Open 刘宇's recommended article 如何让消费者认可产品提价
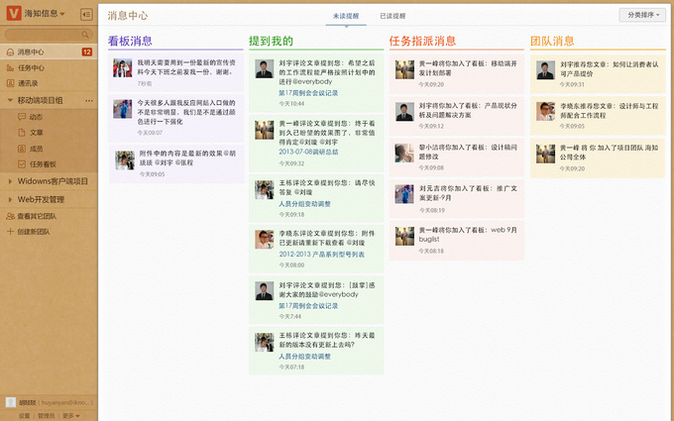 coord(598,73)
